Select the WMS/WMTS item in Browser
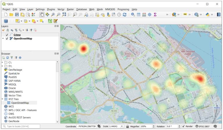This screenshot has width=223, height=130. (x=15, y=92)
